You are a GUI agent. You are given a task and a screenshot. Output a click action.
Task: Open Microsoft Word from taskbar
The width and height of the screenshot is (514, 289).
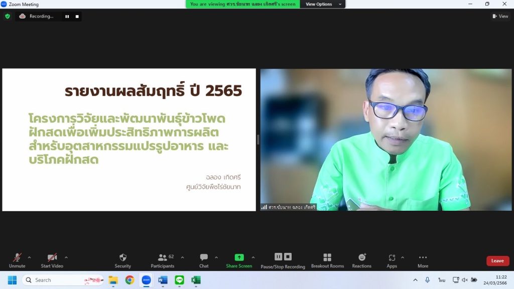click(163, 280)
